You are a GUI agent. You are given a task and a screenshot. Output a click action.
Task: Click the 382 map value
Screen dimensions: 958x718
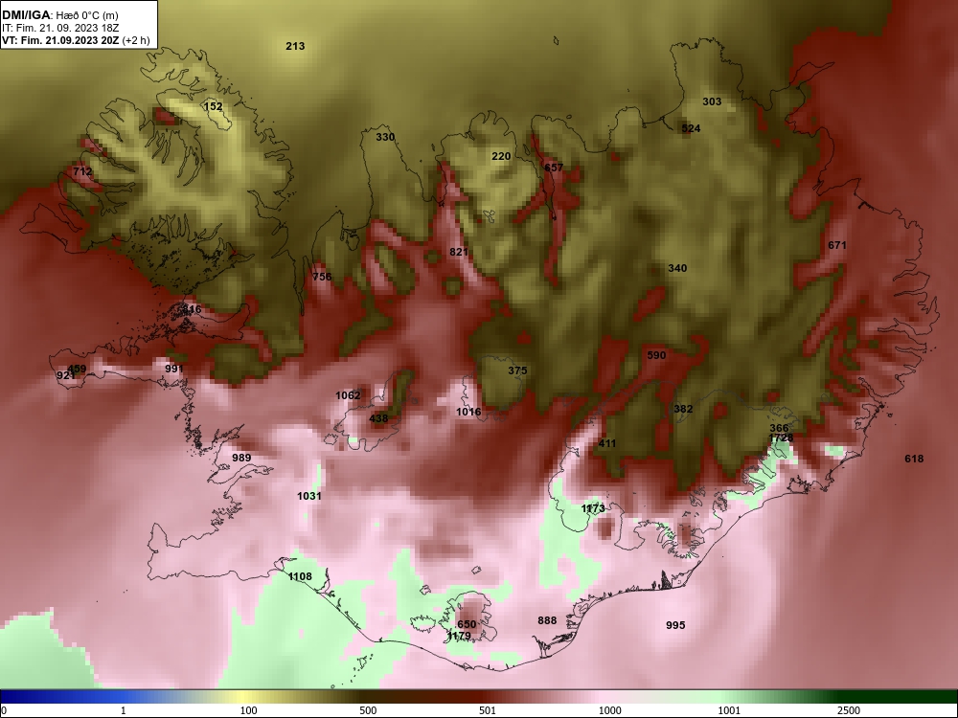[683, 409]
